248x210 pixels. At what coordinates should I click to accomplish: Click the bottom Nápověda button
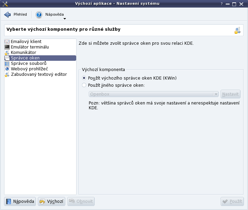pos(20,201)
